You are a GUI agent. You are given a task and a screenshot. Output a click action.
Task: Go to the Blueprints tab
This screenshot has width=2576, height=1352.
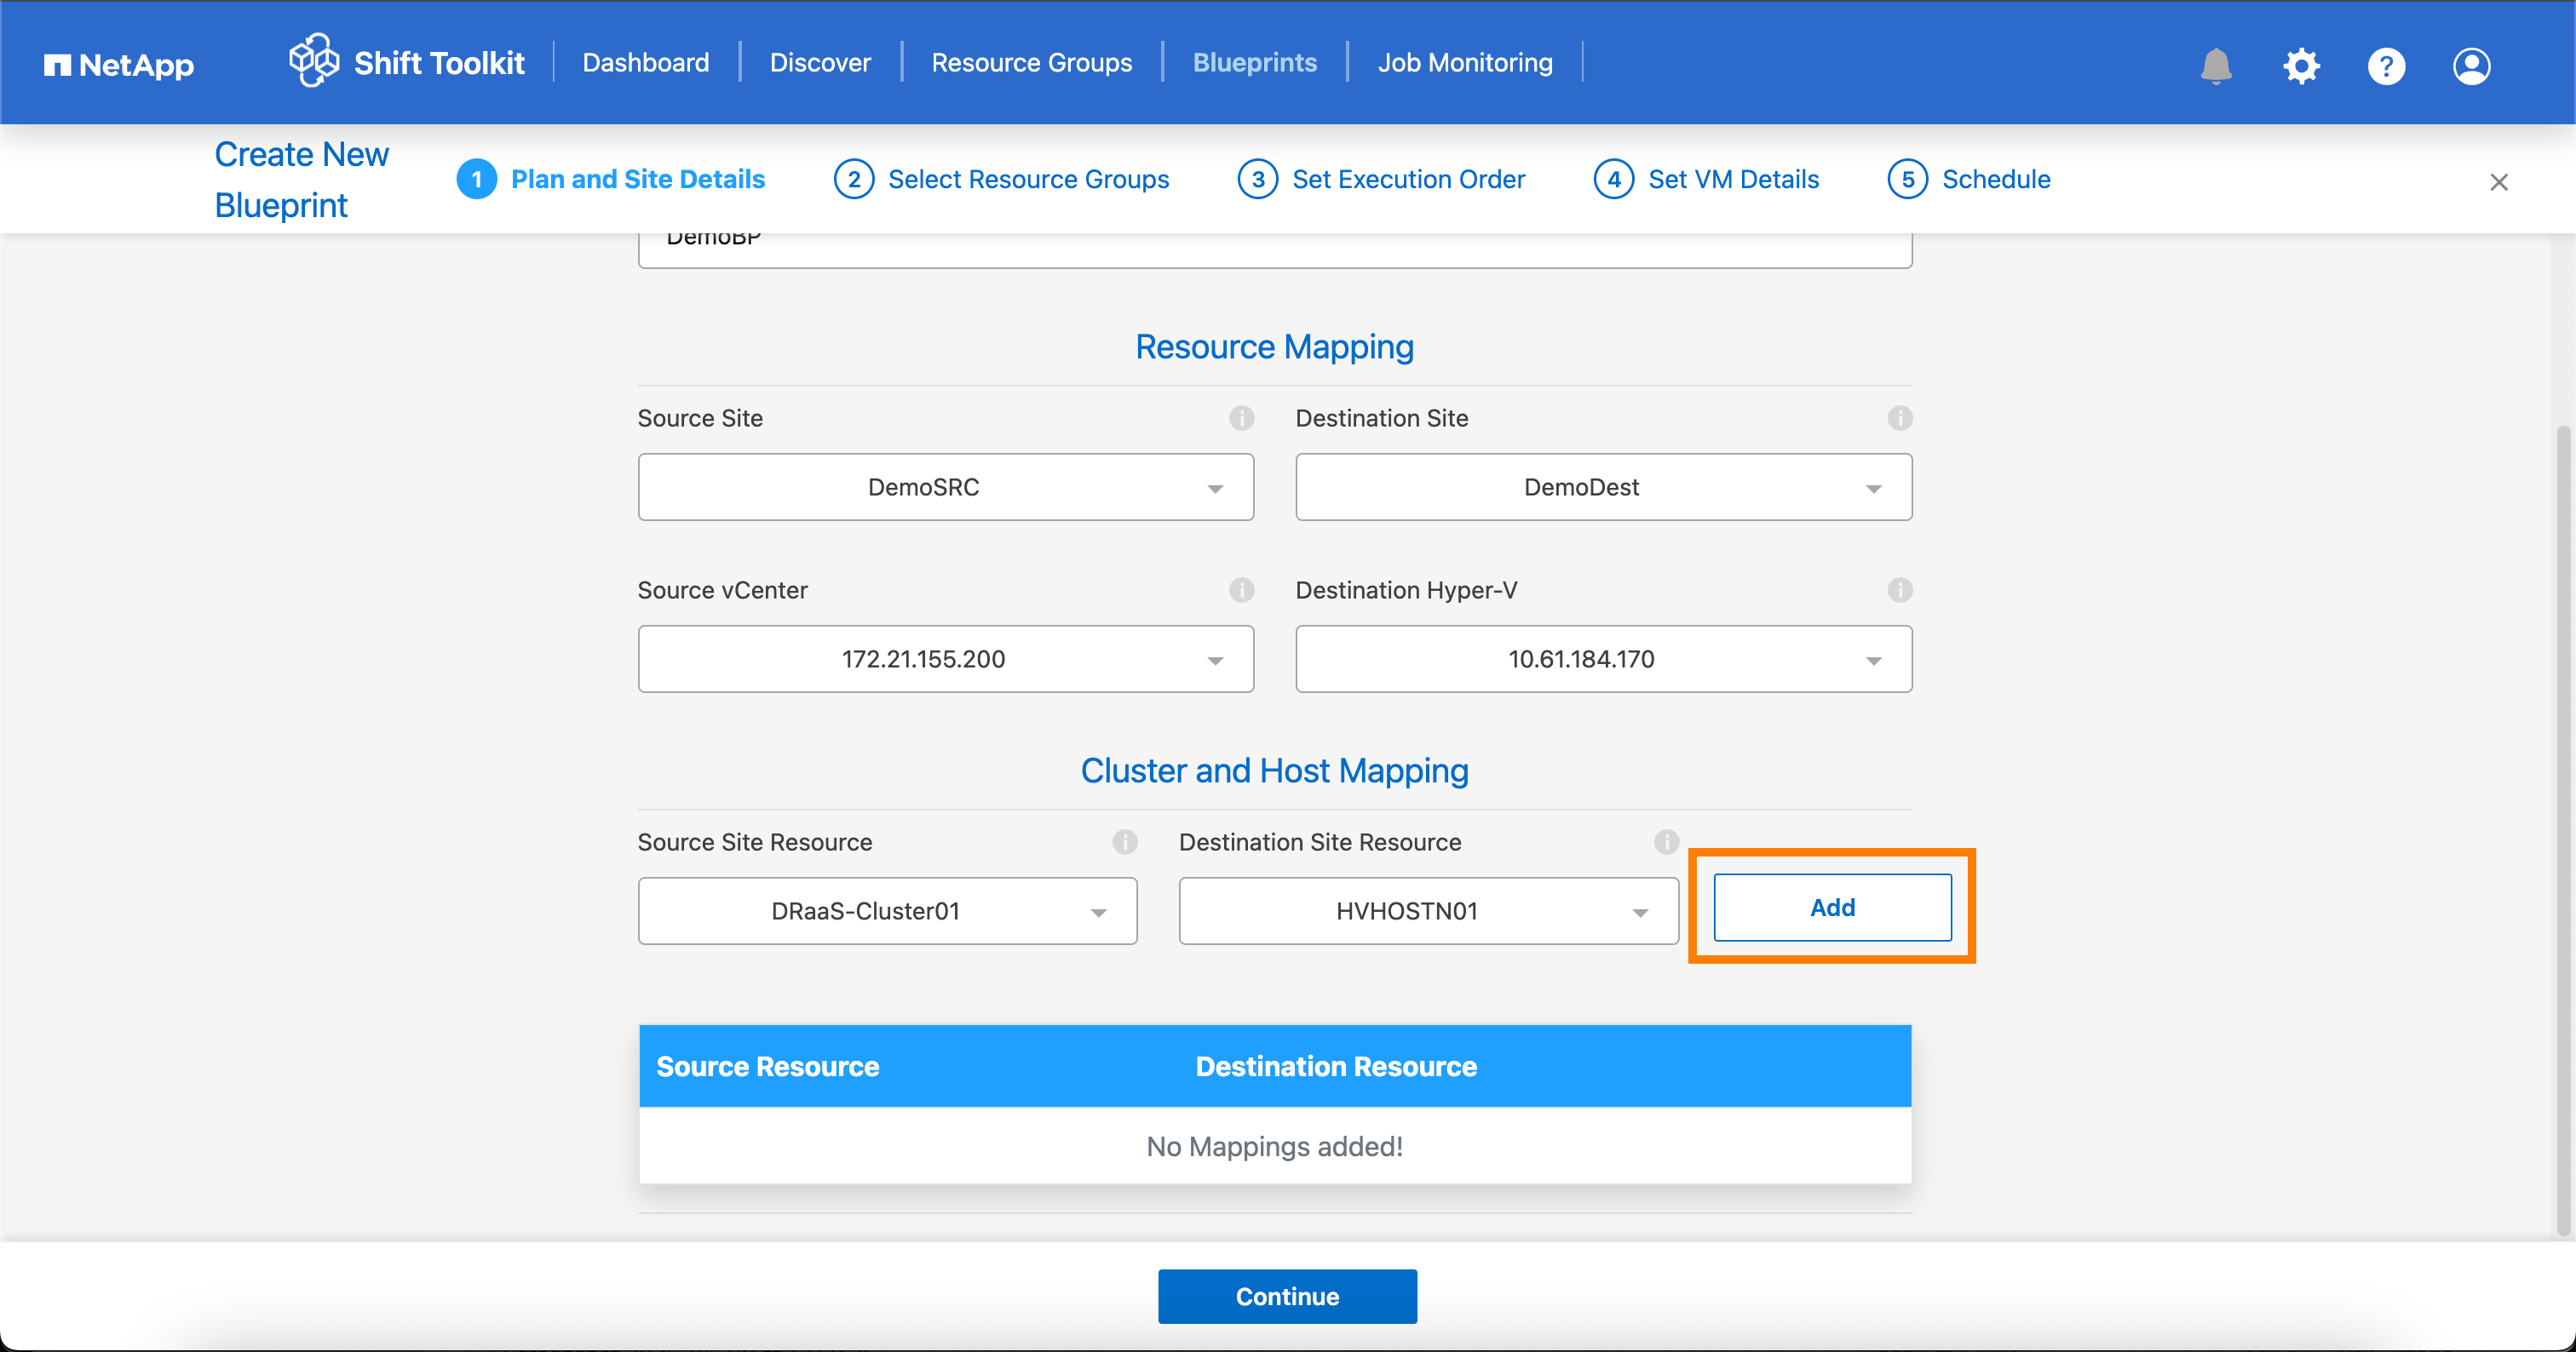1254,62
